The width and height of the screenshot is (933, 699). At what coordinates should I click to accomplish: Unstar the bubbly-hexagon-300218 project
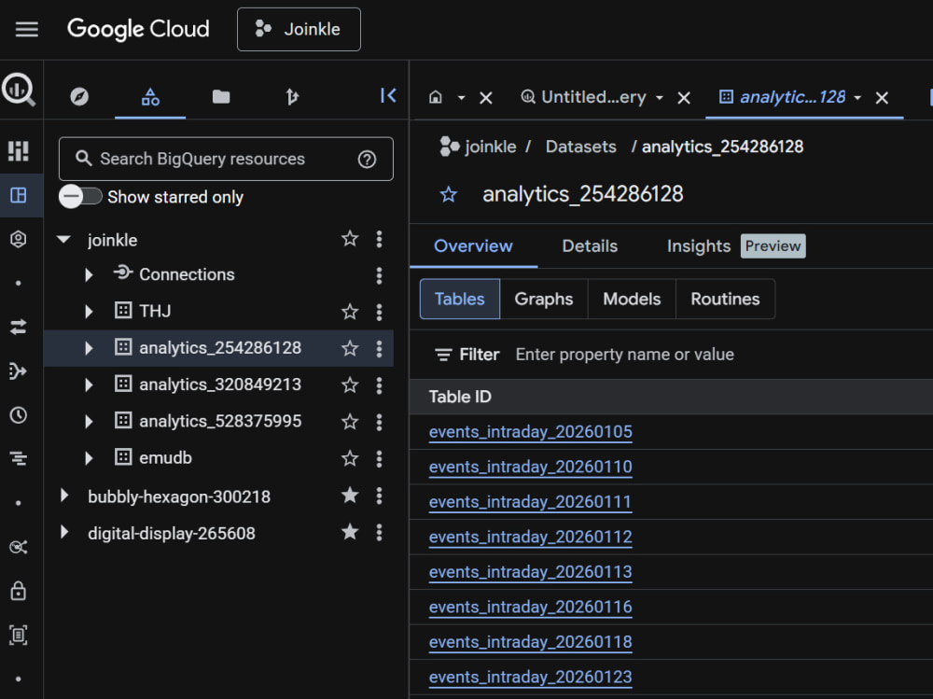point(350,496)
